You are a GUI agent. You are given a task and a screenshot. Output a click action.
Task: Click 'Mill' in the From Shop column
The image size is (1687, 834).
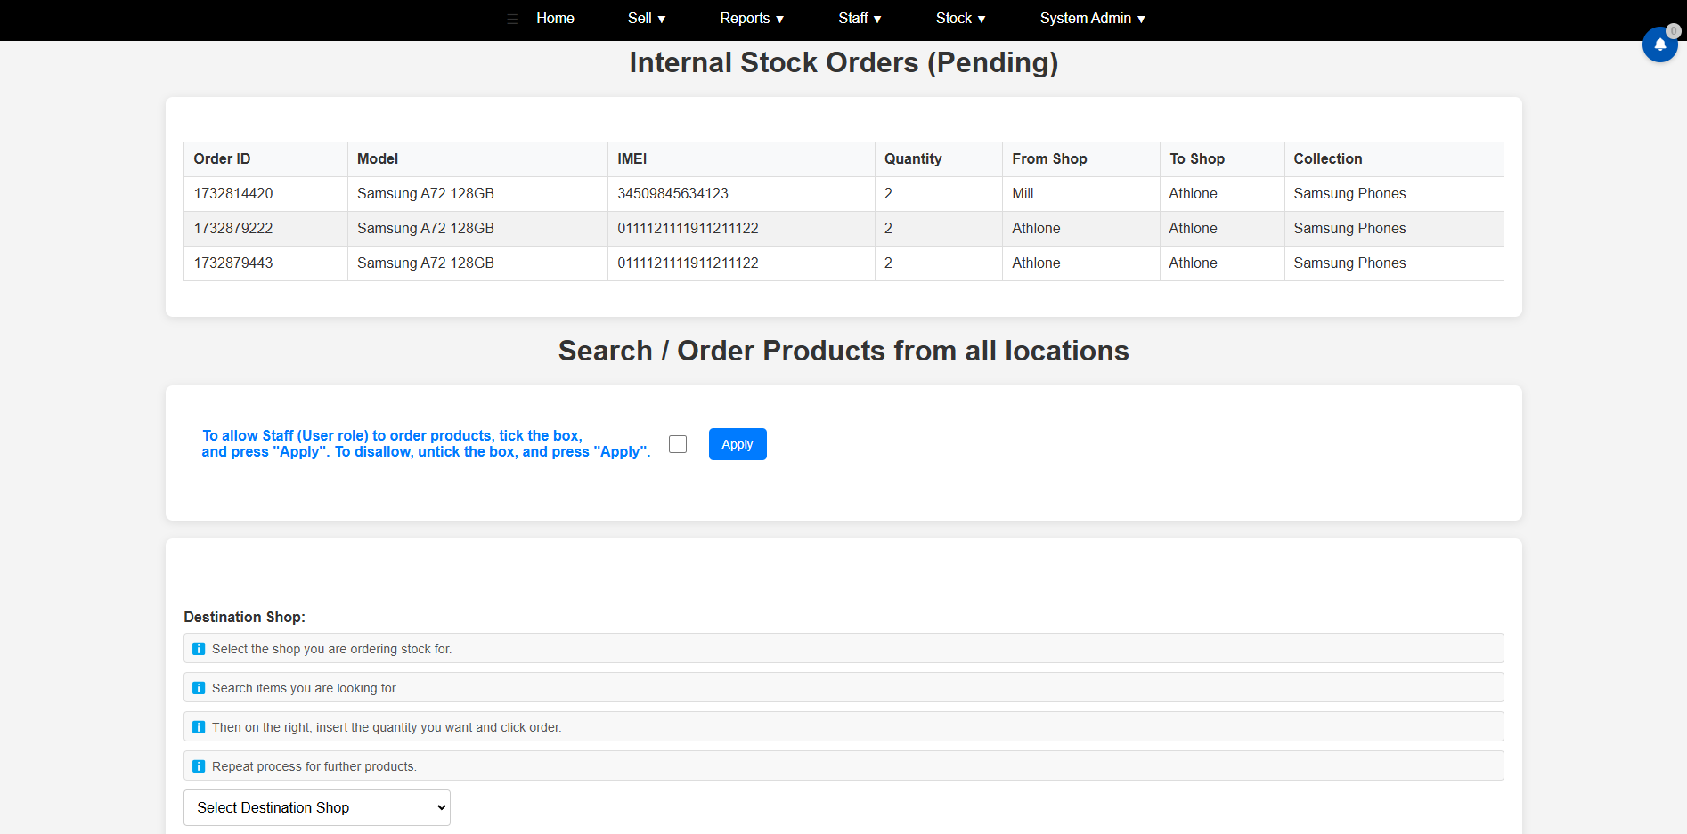pyautogui.click(x=1023, y=194)
